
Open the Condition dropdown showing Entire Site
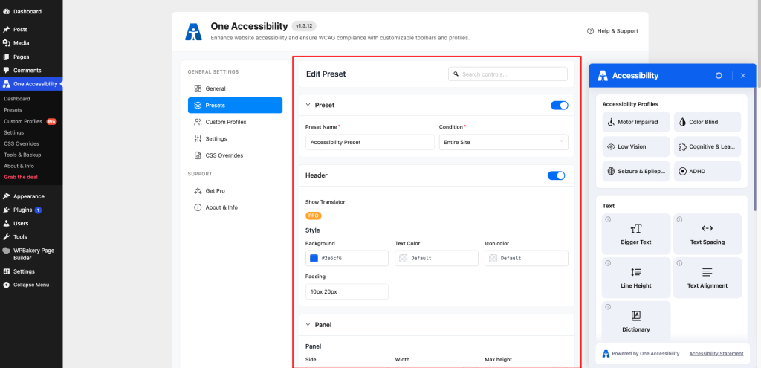(503, 142)
